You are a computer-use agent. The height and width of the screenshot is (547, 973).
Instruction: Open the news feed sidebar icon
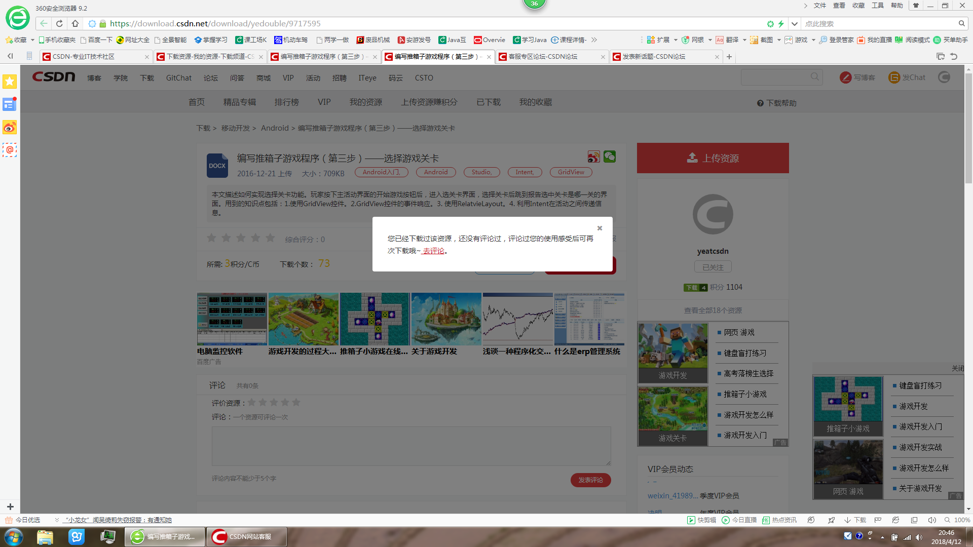[x=10, y=104]
